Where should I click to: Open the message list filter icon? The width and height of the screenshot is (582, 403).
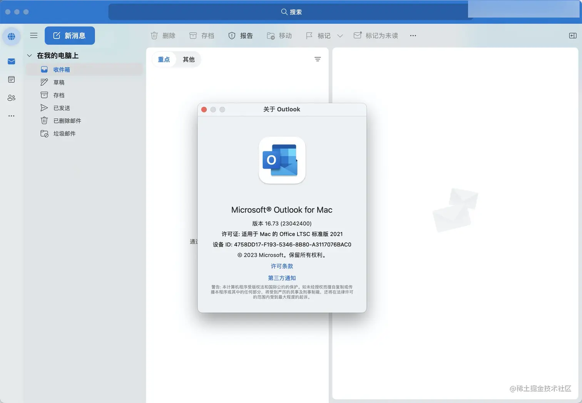click(x=318, y=59)
